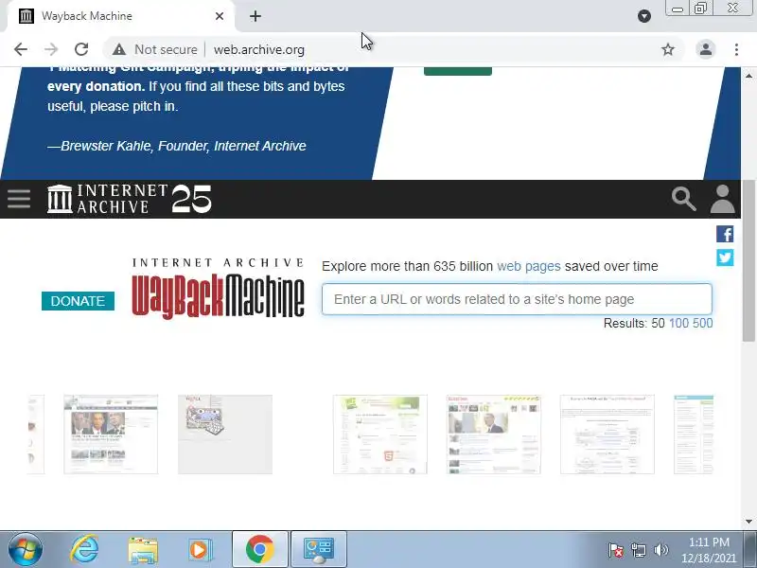The width and height of the screenshot is (757, 568).
Task: Launch Internet Explorer from taskbar
Action: coord(84,549)
